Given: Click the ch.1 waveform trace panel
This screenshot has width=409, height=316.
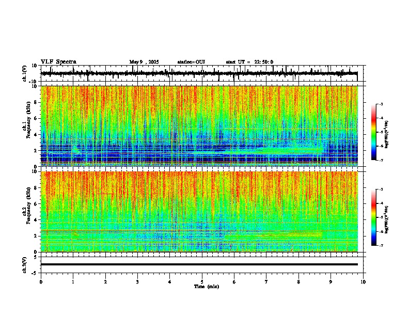Looking at the screenshot, I should coord(203,73).
